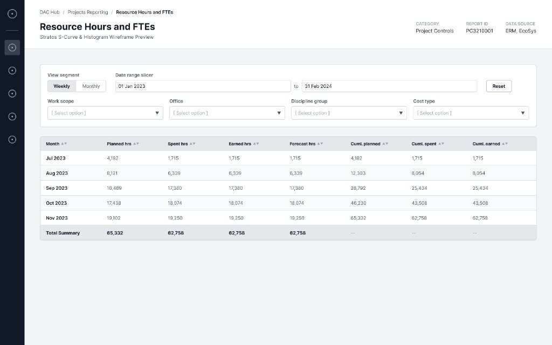The image size is (552, 345).
Task: Select the Nov 2023 row label
Action: (x=57, y=218)
